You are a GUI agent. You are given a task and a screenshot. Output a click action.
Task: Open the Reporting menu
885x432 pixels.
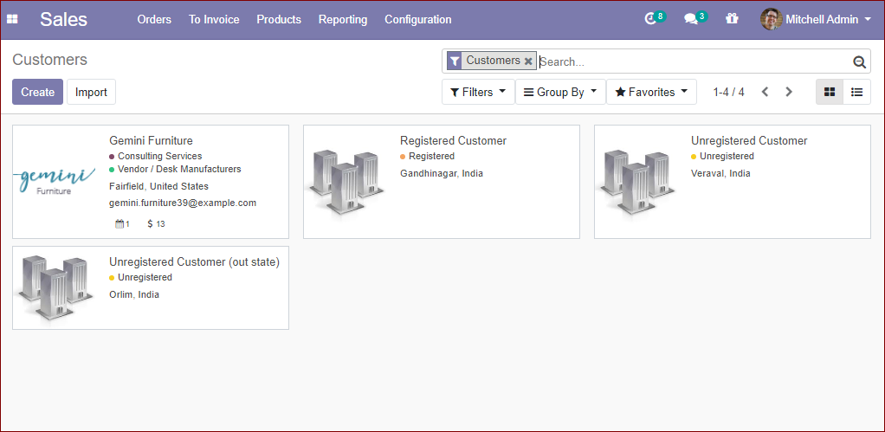pos(343,20)
